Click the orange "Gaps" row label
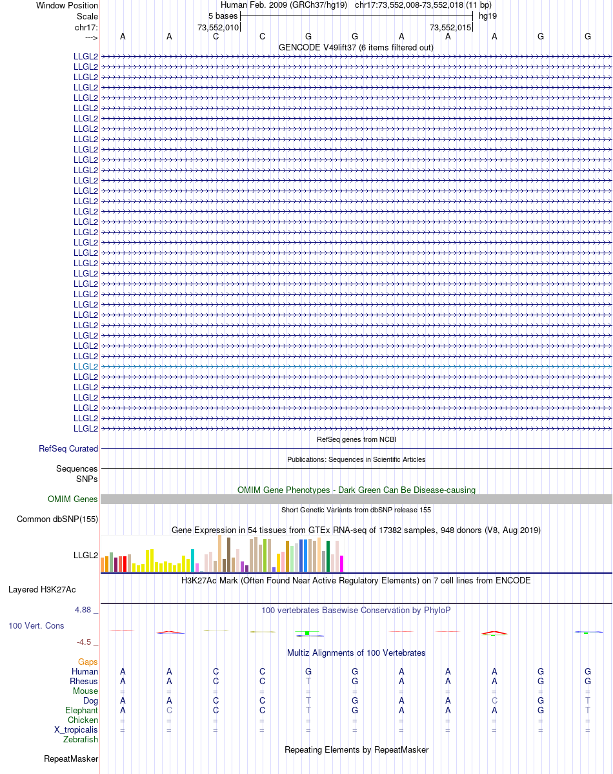 (x=88, y=662)
